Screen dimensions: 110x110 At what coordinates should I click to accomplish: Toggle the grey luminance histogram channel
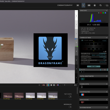point(99,13)
